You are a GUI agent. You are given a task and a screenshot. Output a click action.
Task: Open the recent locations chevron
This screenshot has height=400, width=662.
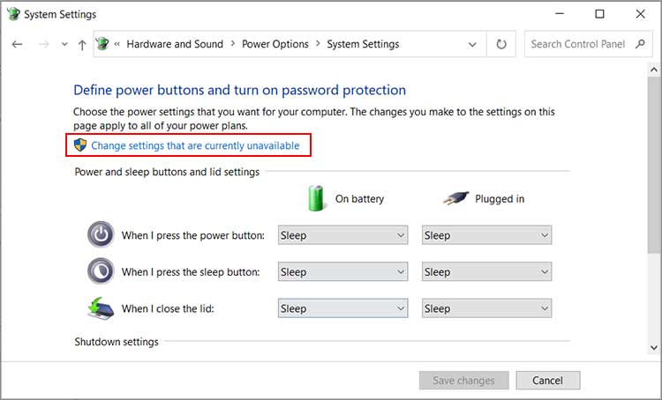click(63, 44)
